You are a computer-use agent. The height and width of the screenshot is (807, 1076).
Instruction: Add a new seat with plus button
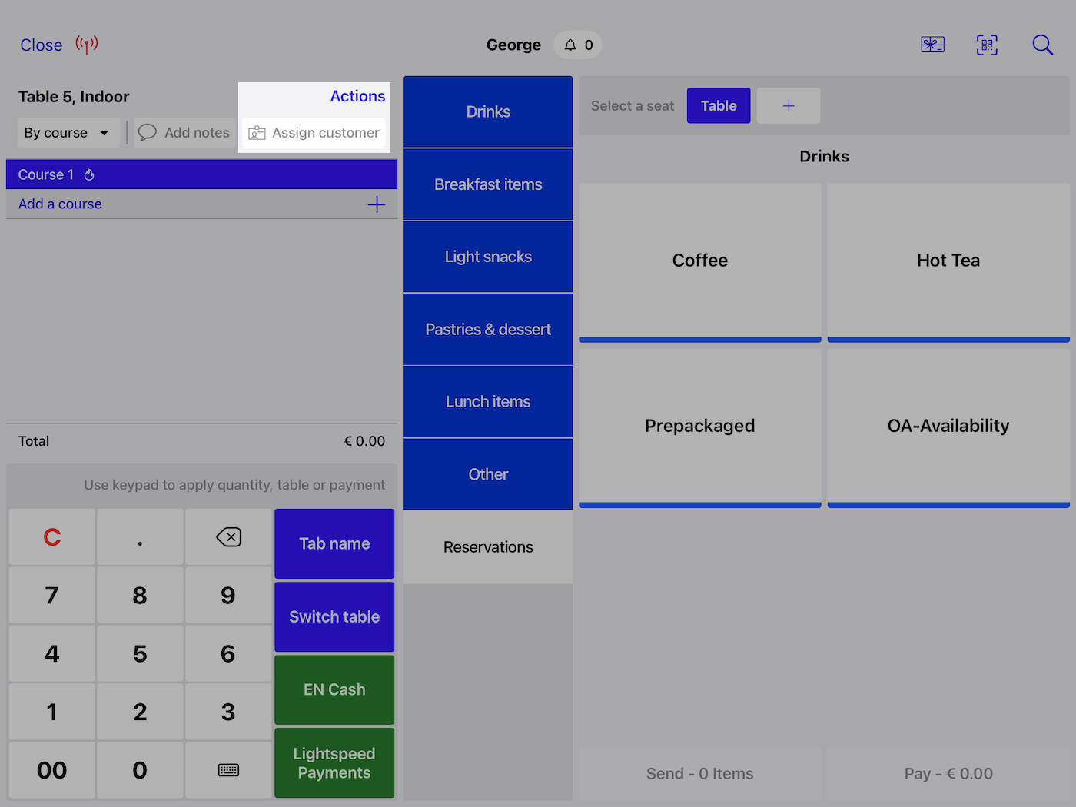789,106
